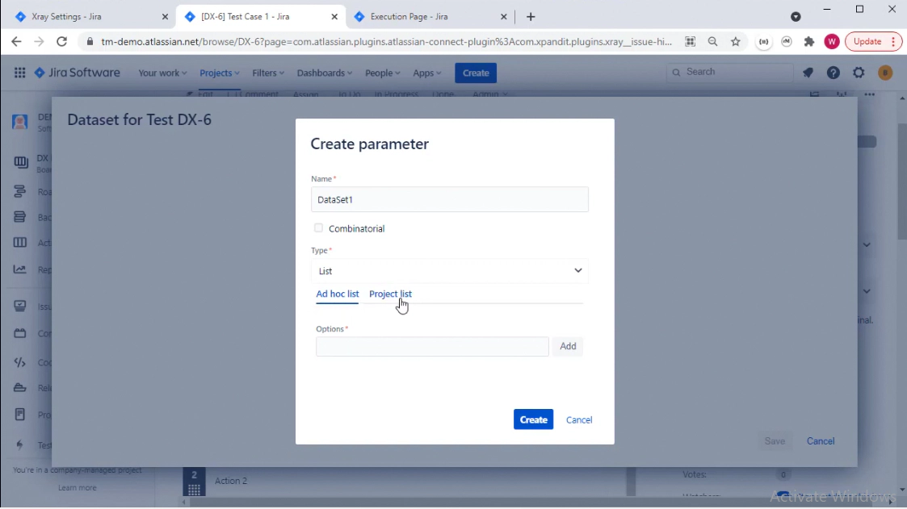907x509 pixels.
Task: Click the apps grid icon beside Jira Software
Action: (x=19, y=73)
